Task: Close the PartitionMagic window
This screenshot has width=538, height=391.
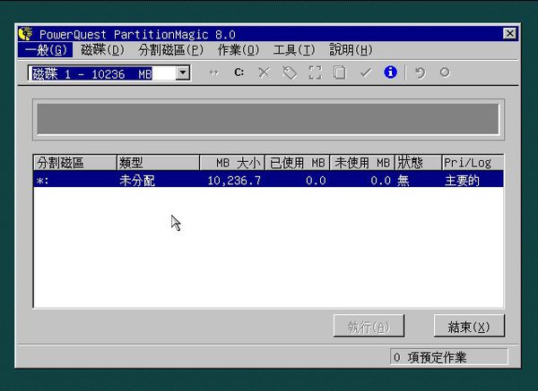Action: pos(510,34)
